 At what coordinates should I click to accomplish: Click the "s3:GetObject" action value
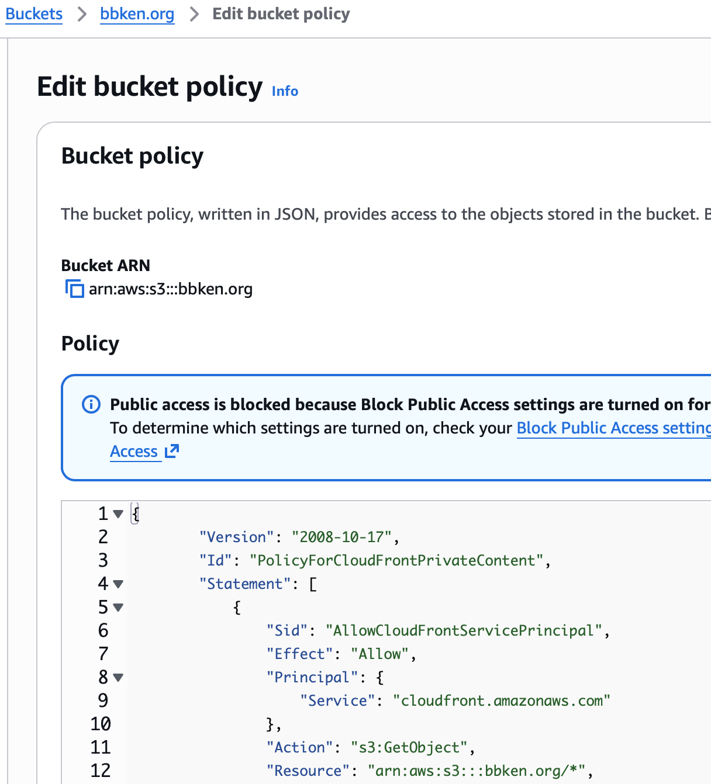[409, 747]
